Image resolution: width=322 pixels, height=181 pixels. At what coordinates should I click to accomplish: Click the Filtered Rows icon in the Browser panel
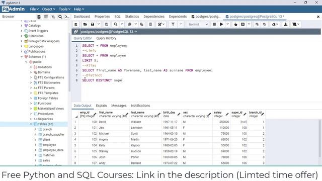point(53,17)
